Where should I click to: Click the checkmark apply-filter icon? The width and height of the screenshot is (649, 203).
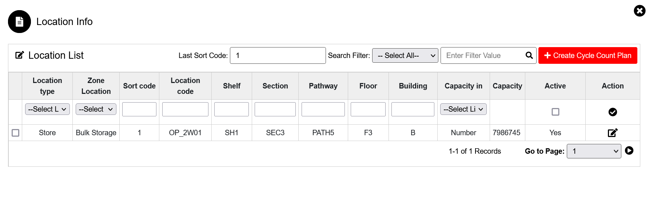click(613, 112)
